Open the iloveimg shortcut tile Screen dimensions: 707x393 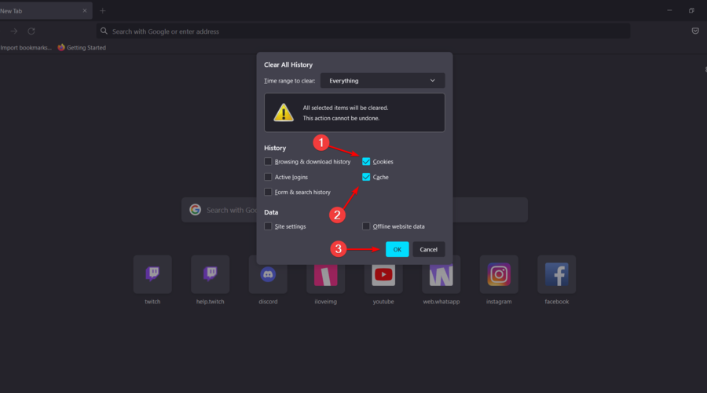point(325,274)
